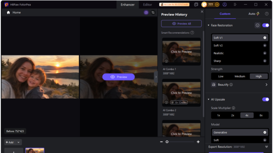The height and width of the screenshot is (153, 273).
Task: Collapse Preview History panel with side arrow
Action: 156,77
